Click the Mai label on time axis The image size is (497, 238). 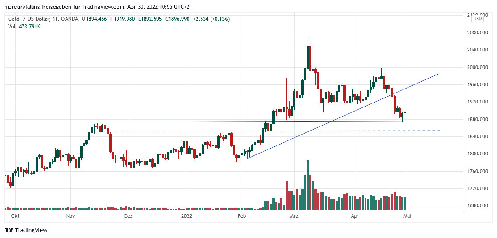click(407, 216)
